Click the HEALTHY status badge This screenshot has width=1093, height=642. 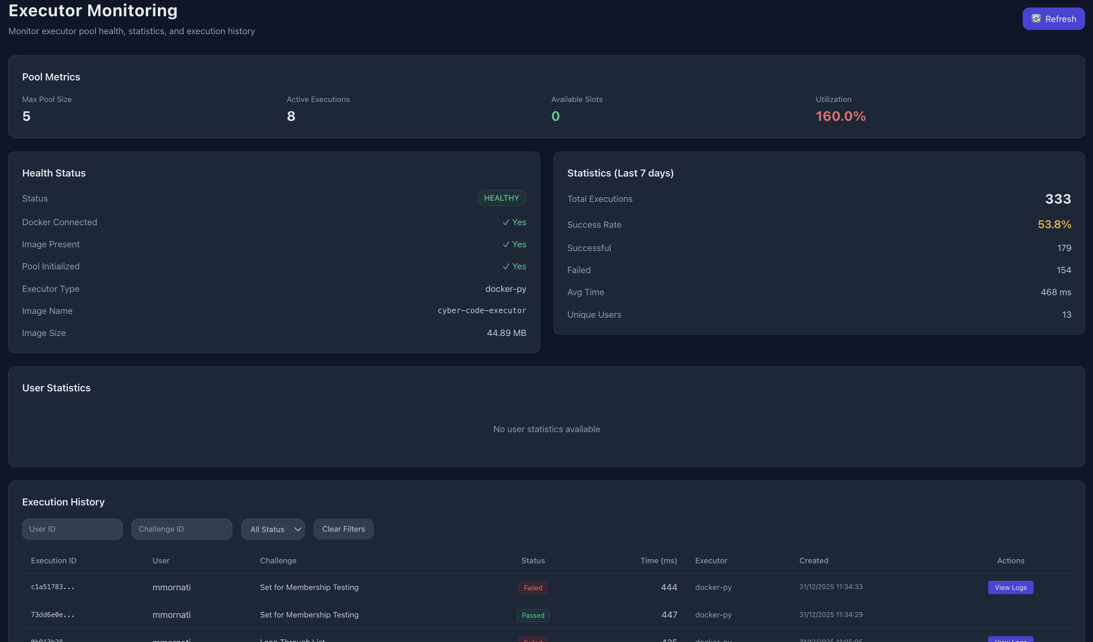(502, 198)
